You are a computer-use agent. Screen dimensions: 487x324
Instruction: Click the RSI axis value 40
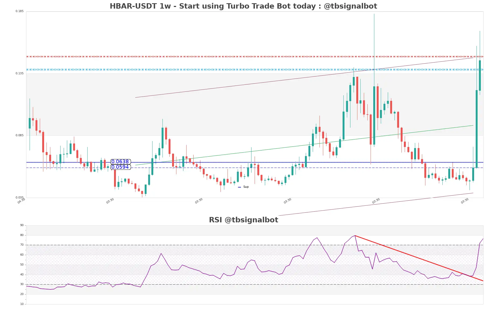point(22,274)
